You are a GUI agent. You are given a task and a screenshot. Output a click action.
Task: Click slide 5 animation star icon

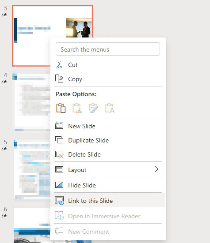pyautogui.click(x=5, y=149)
